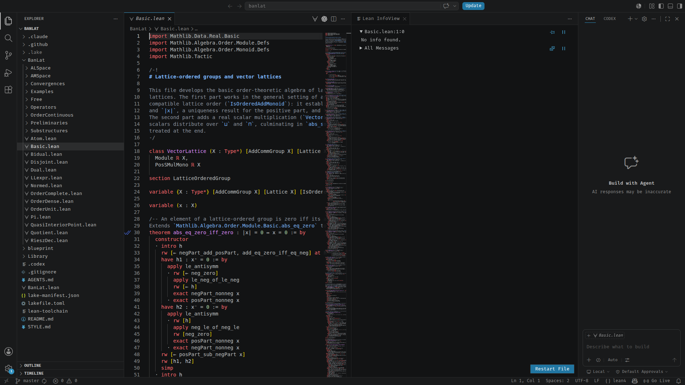Pin the Basic.lean:1:0 infoview position
The image size is (685, 385).
[x=552, y=32]
